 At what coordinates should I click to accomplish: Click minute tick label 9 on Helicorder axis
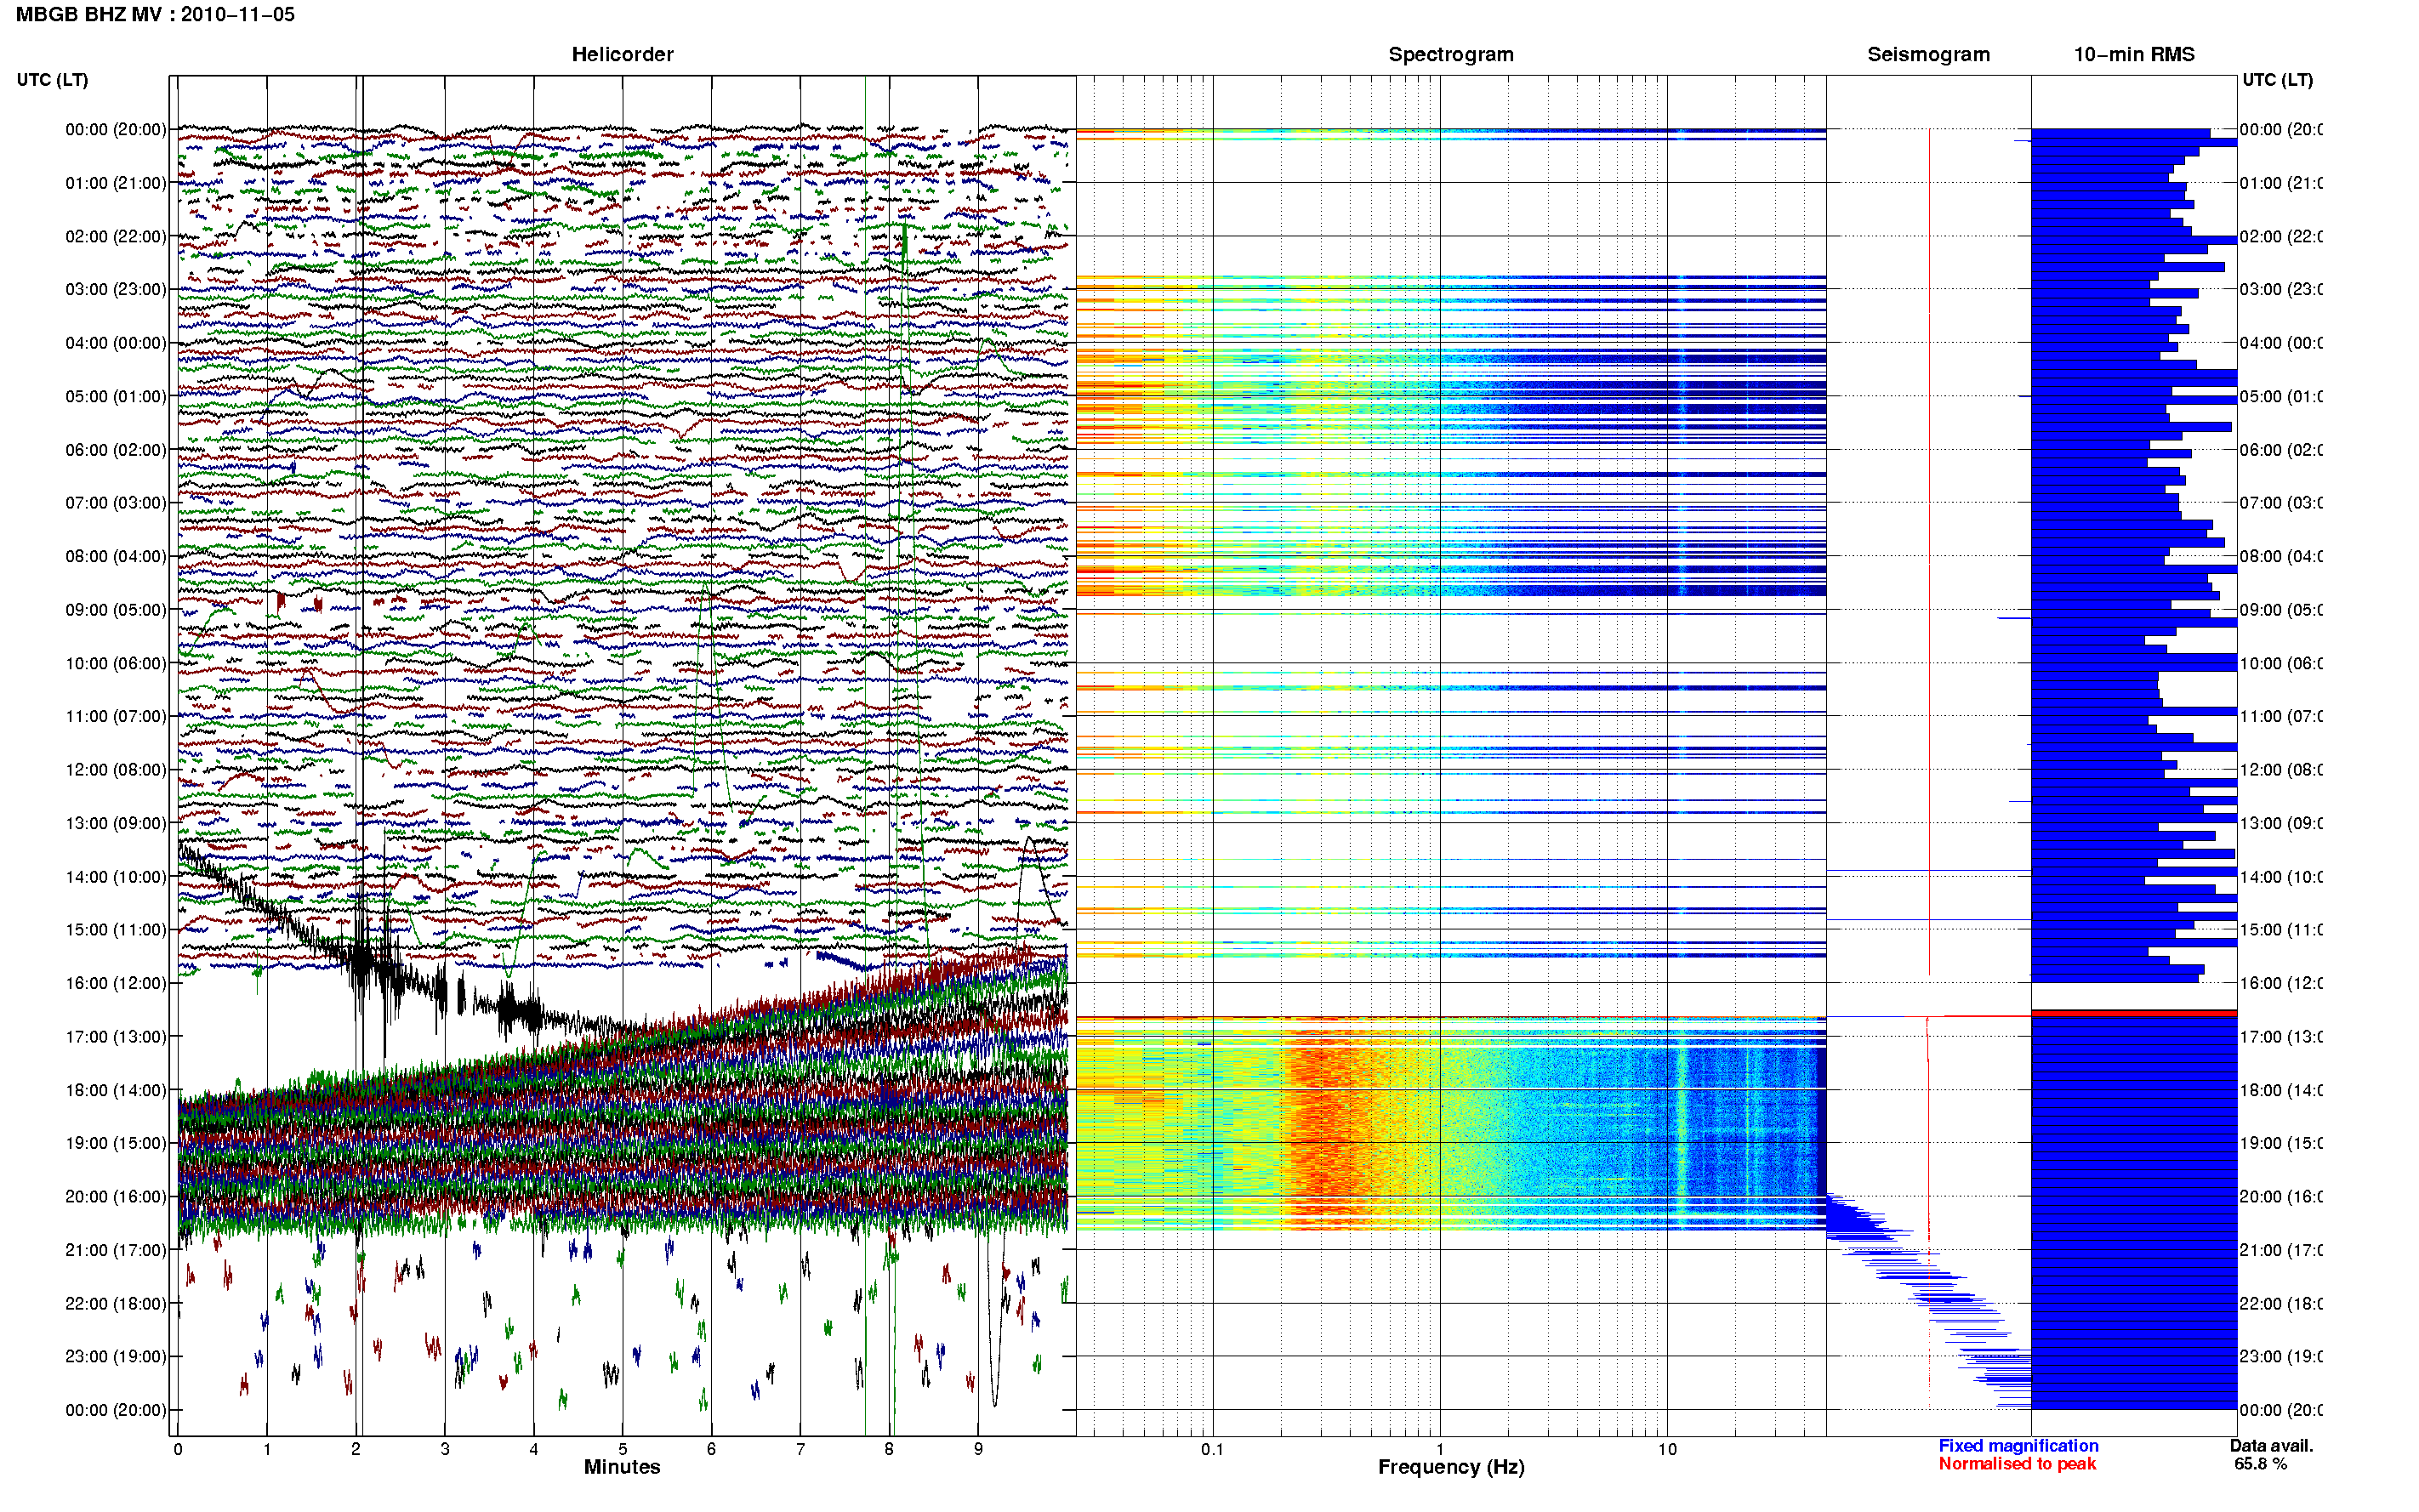pyautogui.click(x=978, y=1449)
